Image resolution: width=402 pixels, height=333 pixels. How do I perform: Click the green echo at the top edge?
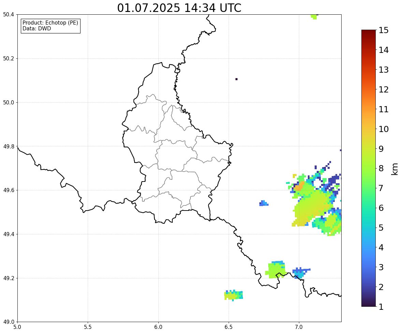point(314,17)
